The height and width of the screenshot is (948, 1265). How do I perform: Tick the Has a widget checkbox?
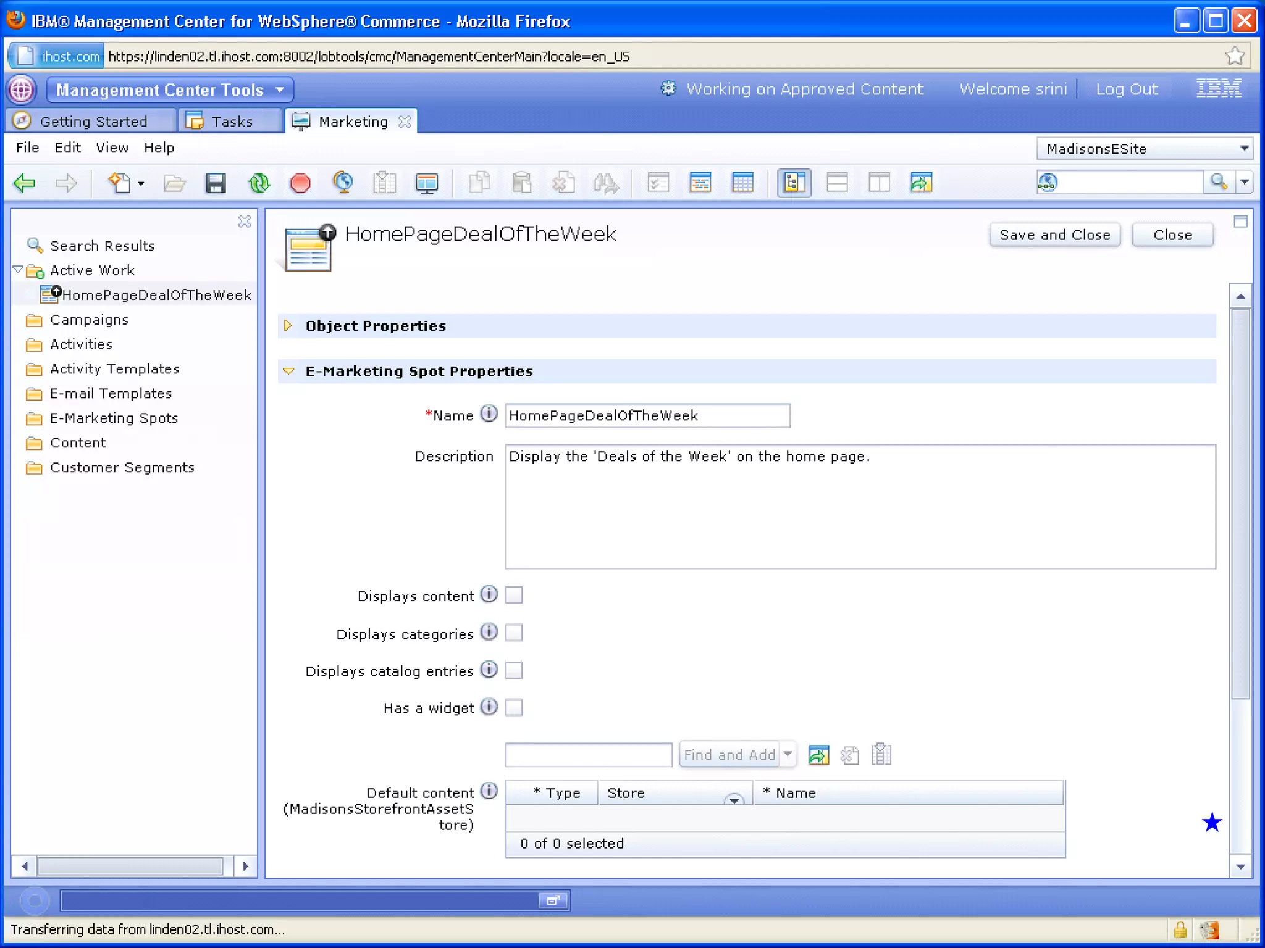514,707
